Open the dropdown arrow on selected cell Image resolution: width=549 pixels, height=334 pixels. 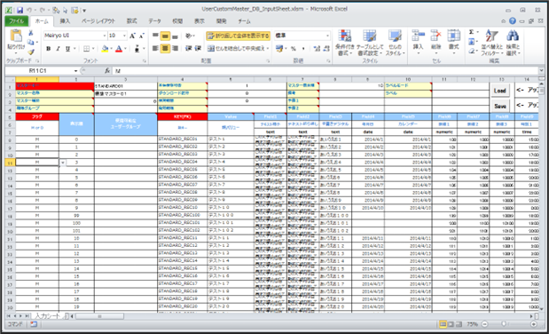(63, 163)
